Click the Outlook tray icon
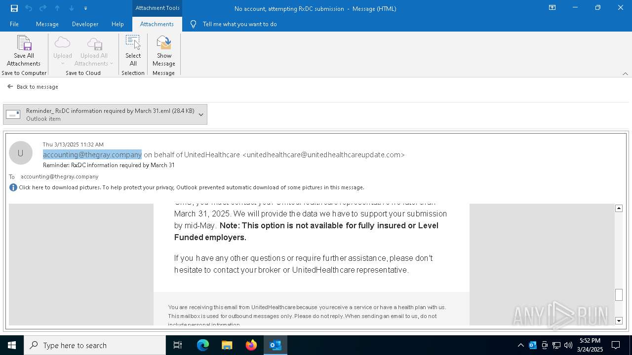Image resolution: width=632 pixels, height=355 pixels. click(533, 345)
